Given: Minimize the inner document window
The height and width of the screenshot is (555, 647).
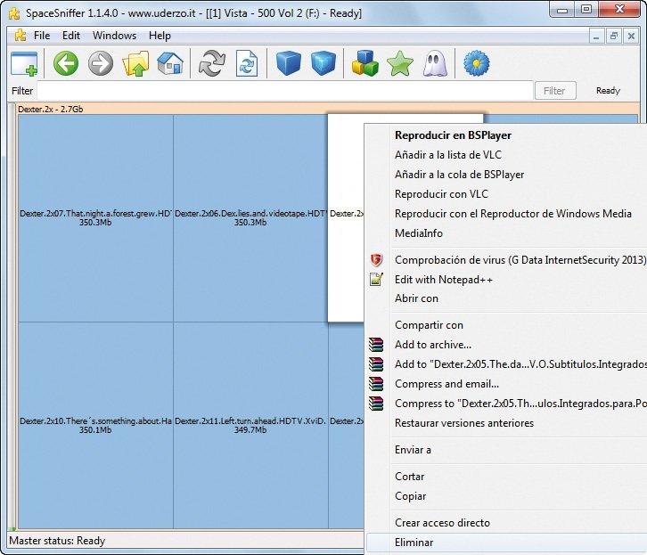Looking at the screenshot, I should [596, 37].
